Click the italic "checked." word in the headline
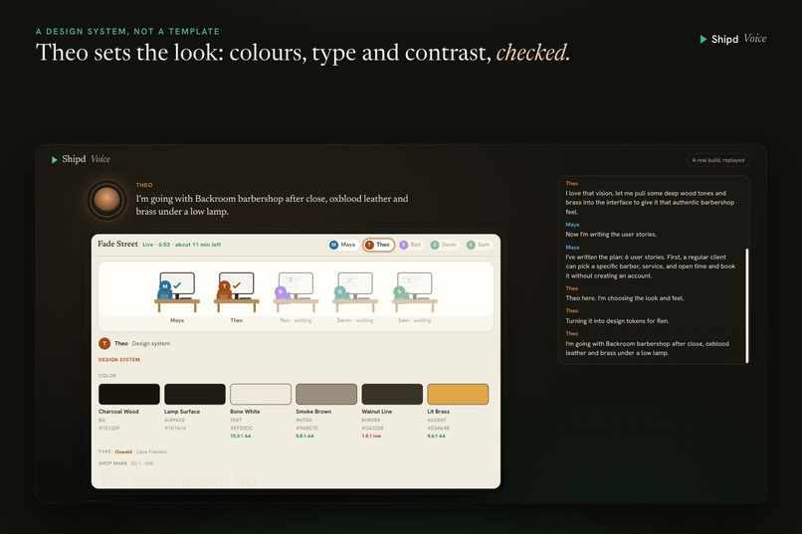 point(533,53)
